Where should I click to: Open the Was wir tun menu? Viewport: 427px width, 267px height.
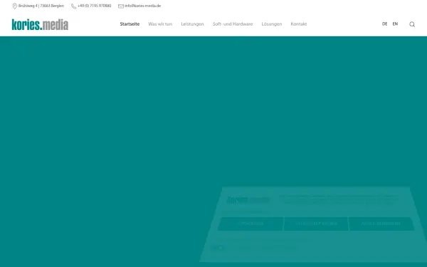[160, 24]
